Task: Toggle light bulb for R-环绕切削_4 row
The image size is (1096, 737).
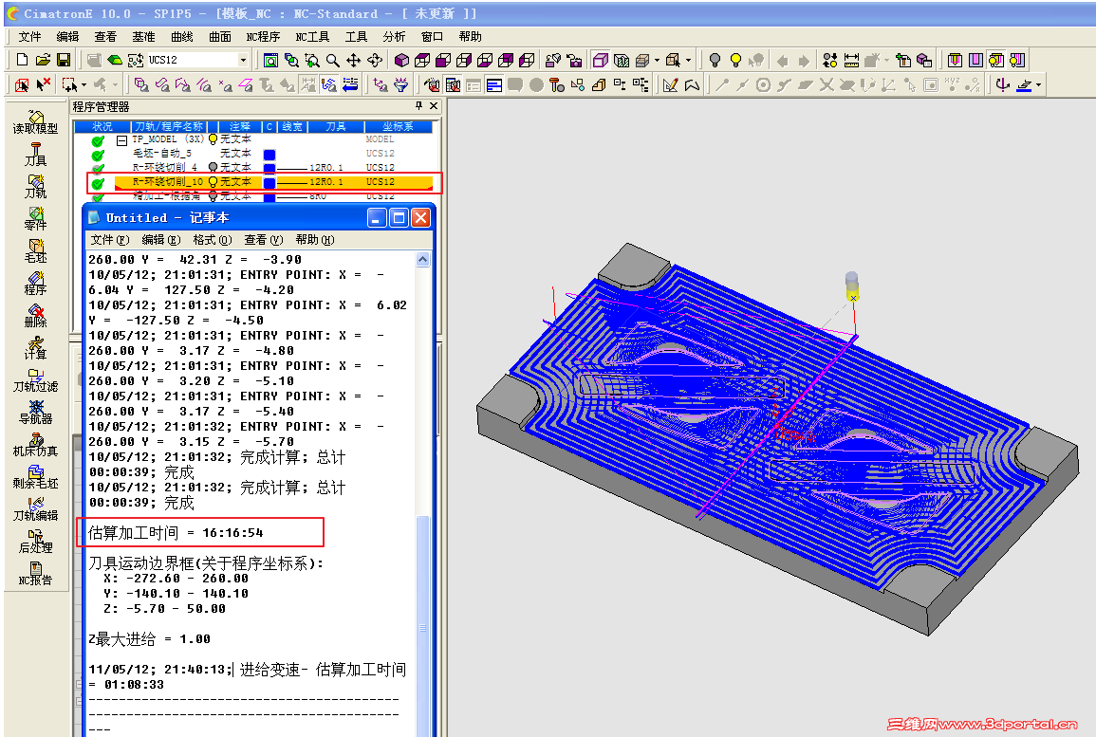Action: (214, 168)
